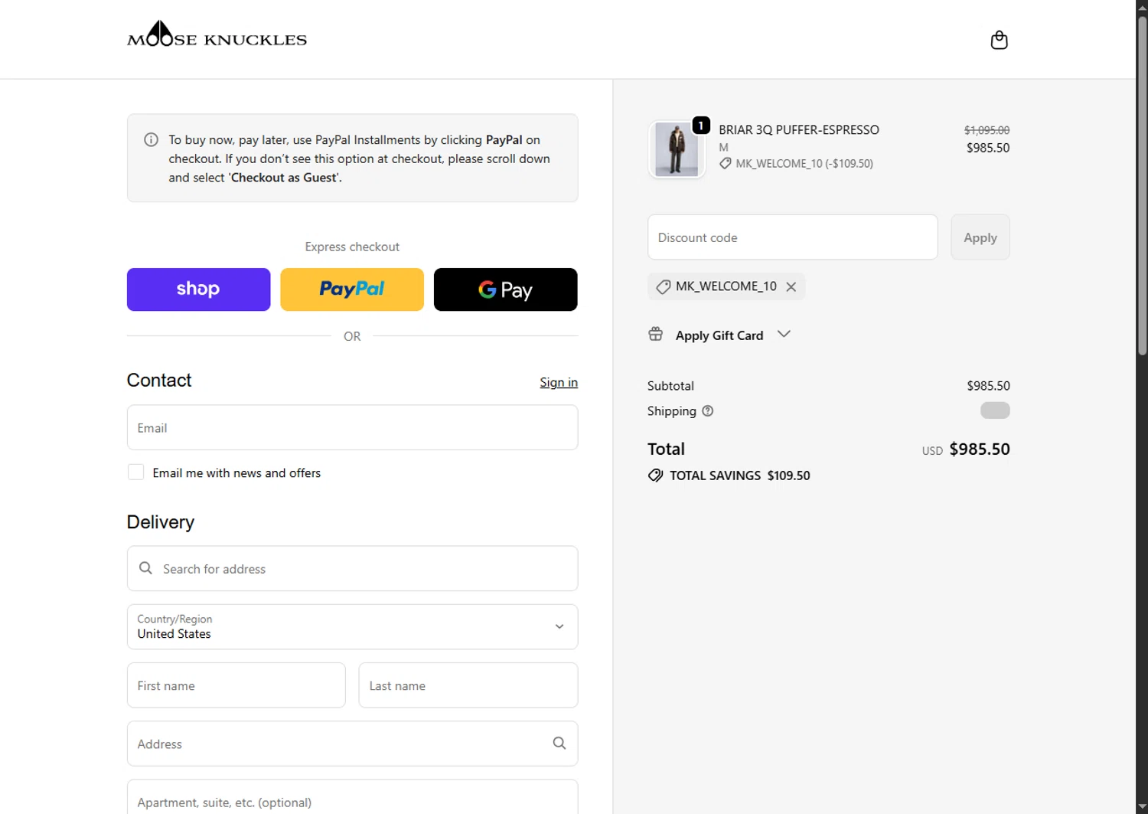Click the gift icon beside Apply Gift Card
The height and width of the screenshot is (814, 1148).
click(x=656, y=334)
